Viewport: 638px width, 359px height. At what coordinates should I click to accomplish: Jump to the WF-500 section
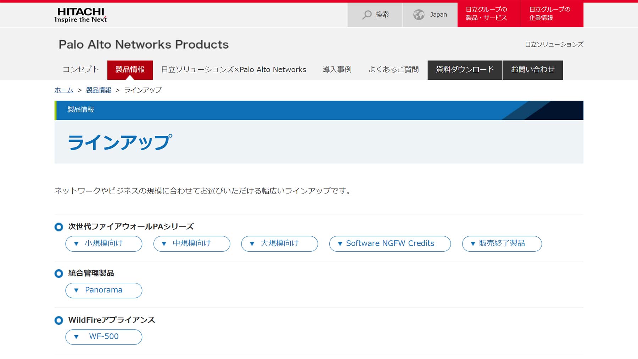click(104, 337)
